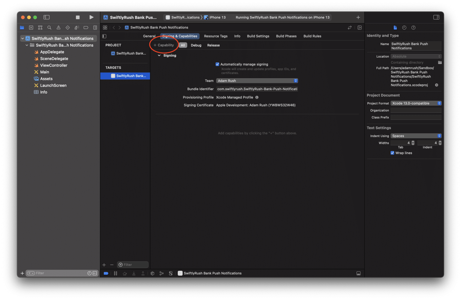Open the Issue navigator warning icon
This screenshot has height=300, width=461.
(x=59, y=28)
